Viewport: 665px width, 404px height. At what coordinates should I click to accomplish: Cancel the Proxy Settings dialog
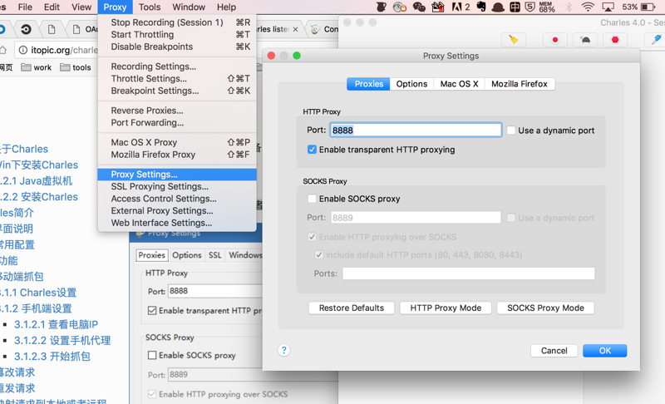[x=554, y=351]
